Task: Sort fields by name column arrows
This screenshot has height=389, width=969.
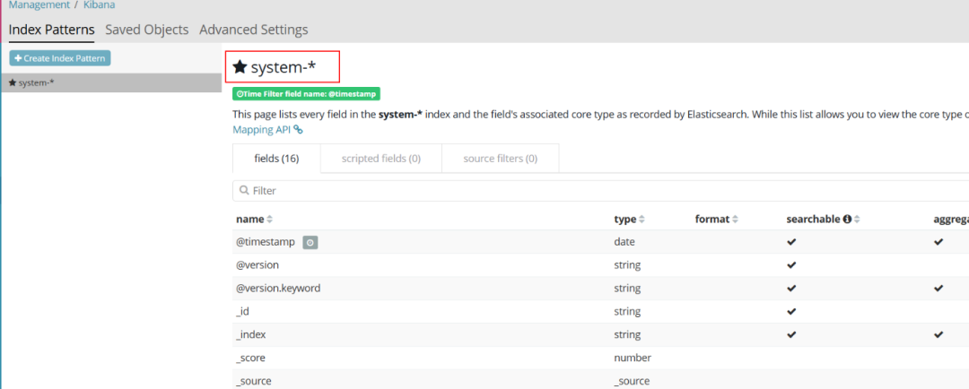Action: tap(269, 220)
